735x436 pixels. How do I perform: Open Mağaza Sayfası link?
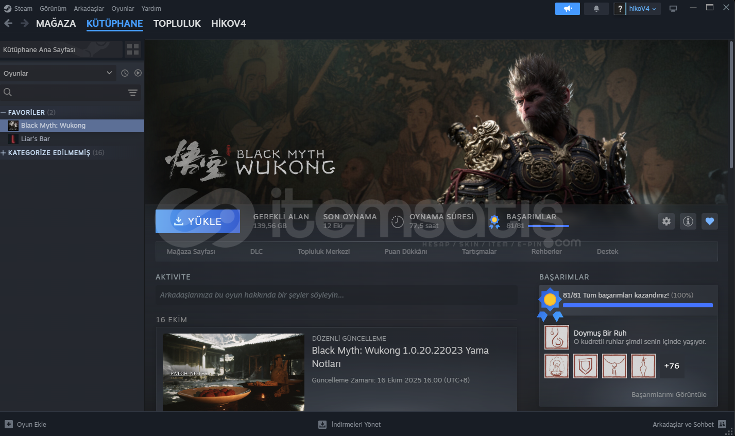(191, 251)
